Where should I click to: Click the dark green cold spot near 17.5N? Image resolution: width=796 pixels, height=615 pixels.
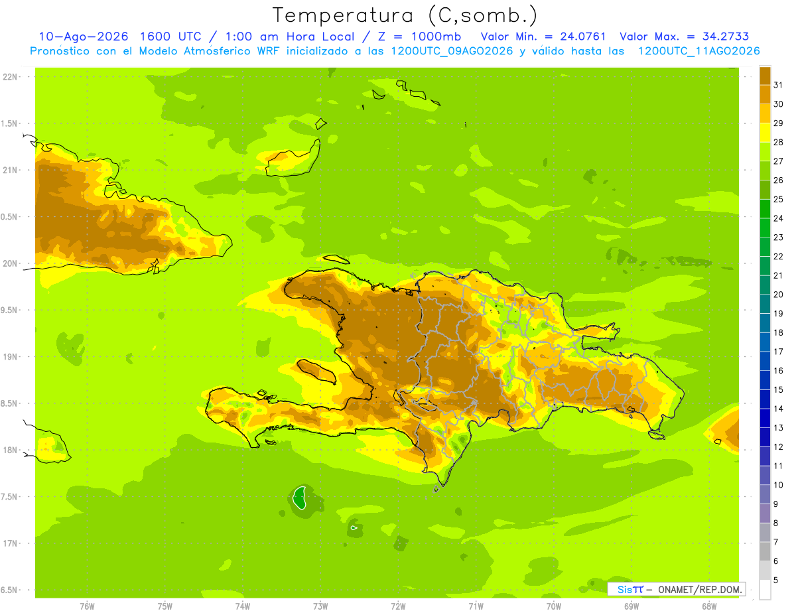[300, 498]
